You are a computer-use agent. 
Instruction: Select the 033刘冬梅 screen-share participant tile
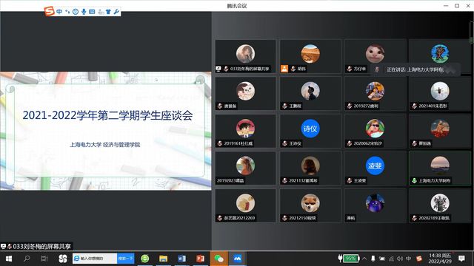(245, 56)
